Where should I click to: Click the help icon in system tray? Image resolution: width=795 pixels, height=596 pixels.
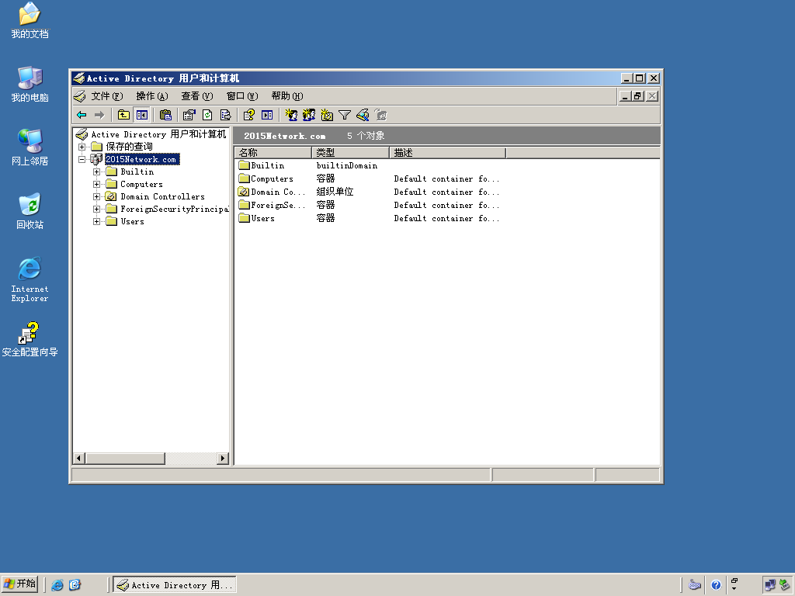click(x=716, y=585)
